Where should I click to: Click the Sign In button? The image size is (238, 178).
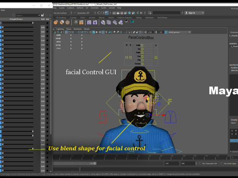click(192, 13)
